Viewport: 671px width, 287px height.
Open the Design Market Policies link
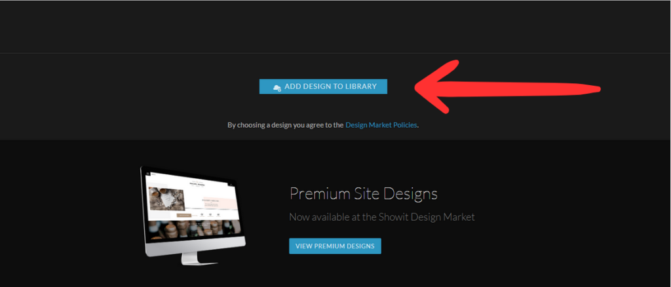click(x=381, y=125)
